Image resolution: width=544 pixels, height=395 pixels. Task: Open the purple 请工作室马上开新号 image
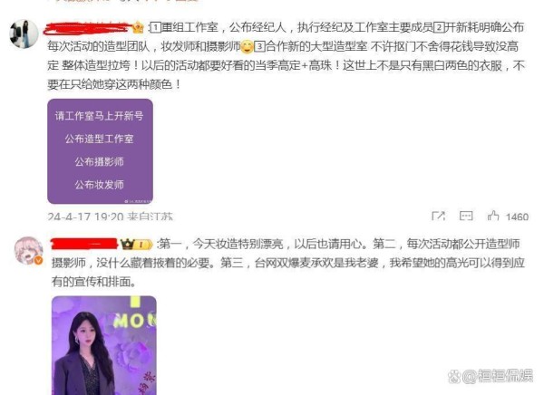100,151
